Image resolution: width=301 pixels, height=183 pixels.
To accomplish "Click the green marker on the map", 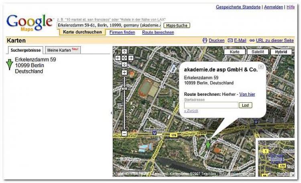I will [208, 144].
